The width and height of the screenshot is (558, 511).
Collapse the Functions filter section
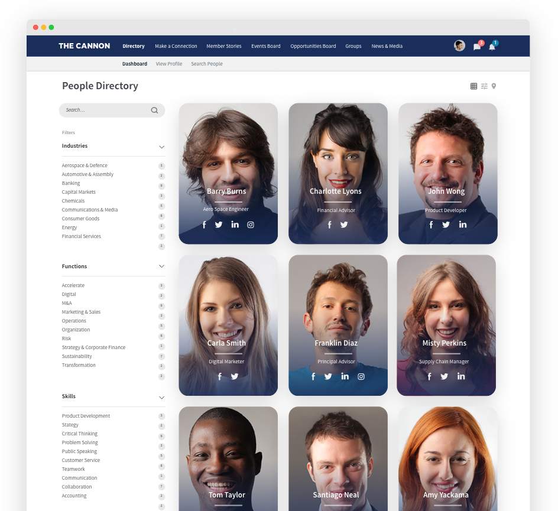click(x=161, y=266)
